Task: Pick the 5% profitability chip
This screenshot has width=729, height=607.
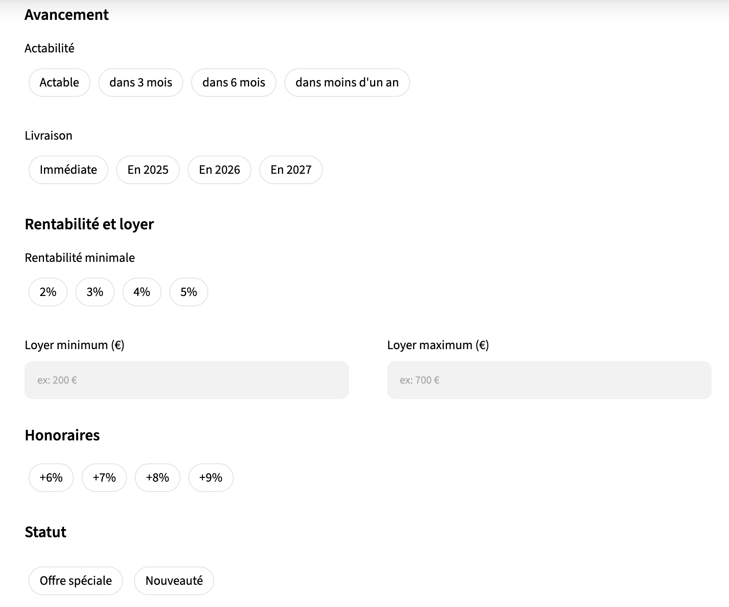Action: [x=188, y=292]
